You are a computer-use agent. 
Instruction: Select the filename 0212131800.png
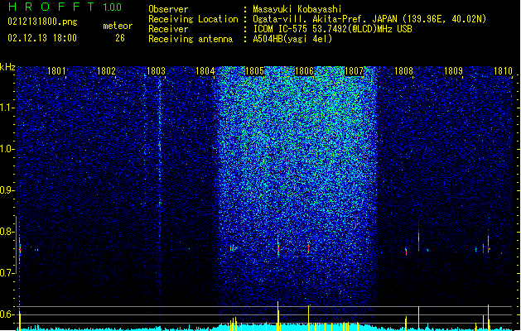[x=42, y=22]
